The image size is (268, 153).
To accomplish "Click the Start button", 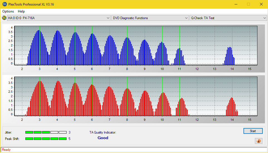I will 253,131.
